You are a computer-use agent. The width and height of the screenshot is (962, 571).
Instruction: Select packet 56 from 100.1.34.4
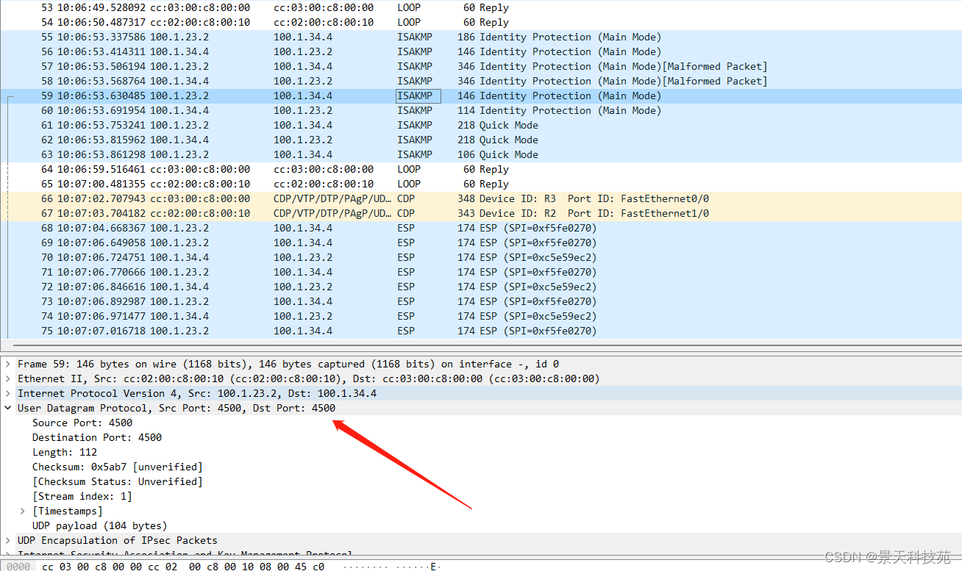point(481,51)
